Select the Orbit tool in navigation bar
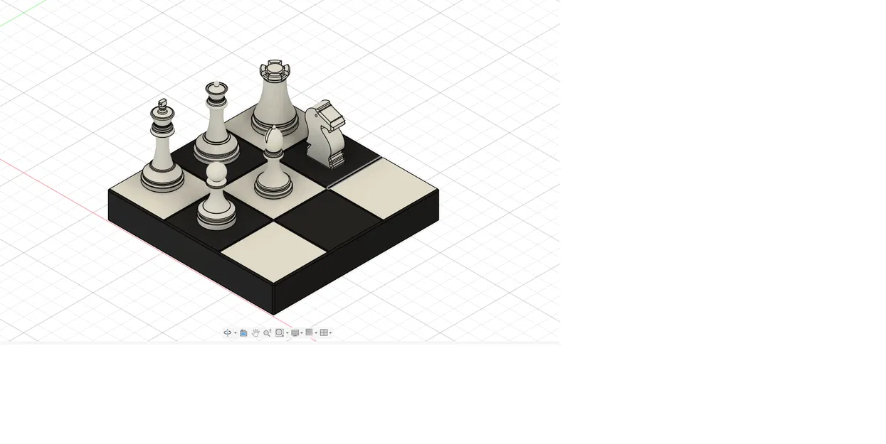Image resolution: width=886 pixels, height=444 pixels. pos(227,332)
